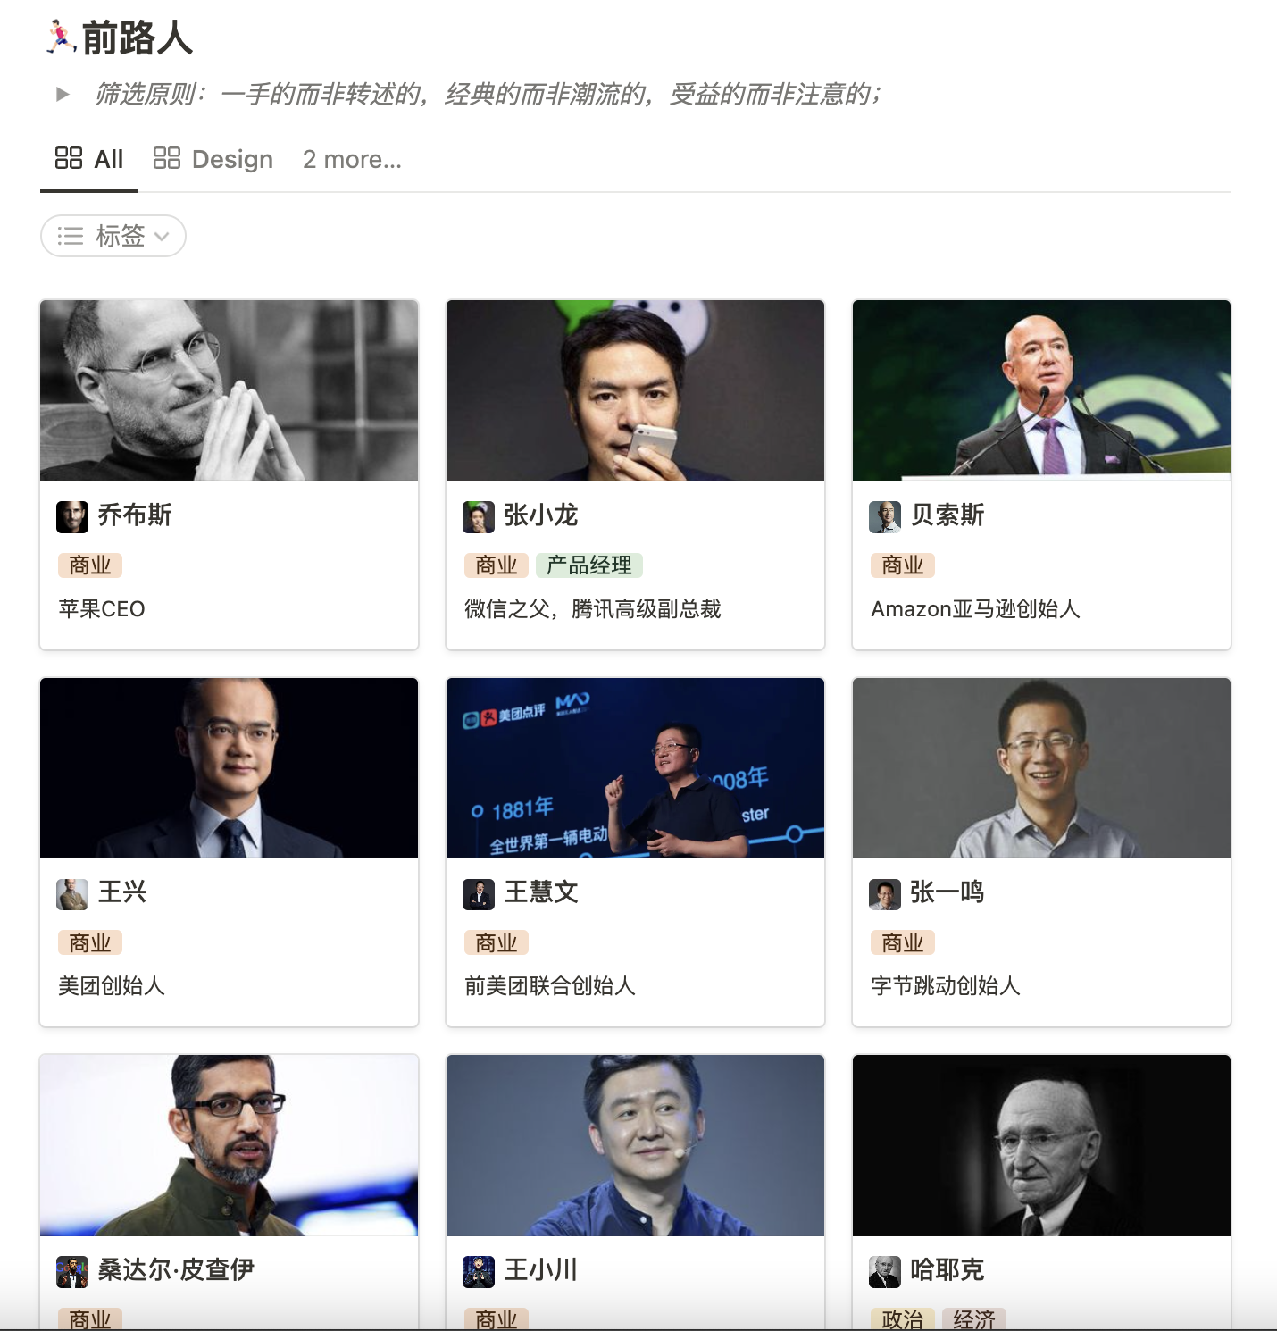Open the 张一鸣 cover photo card

(1041, 768)
